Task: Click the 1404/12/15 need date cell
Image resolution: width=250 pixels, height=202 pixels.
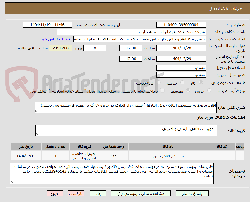Action: (26, 156)
